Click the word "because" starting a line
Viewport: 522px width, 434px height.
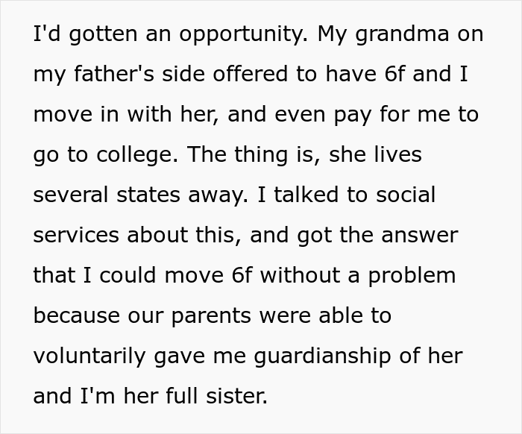79,315
